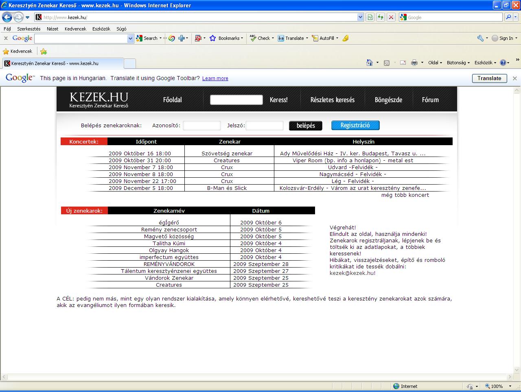Open the Google Toolbar search box dropdown

[130, 38]
